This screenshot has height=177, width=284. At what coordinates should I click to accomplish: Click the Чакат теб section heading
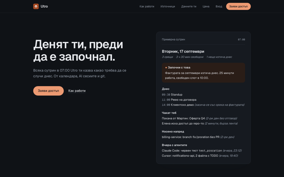click(x=169, y=113)
